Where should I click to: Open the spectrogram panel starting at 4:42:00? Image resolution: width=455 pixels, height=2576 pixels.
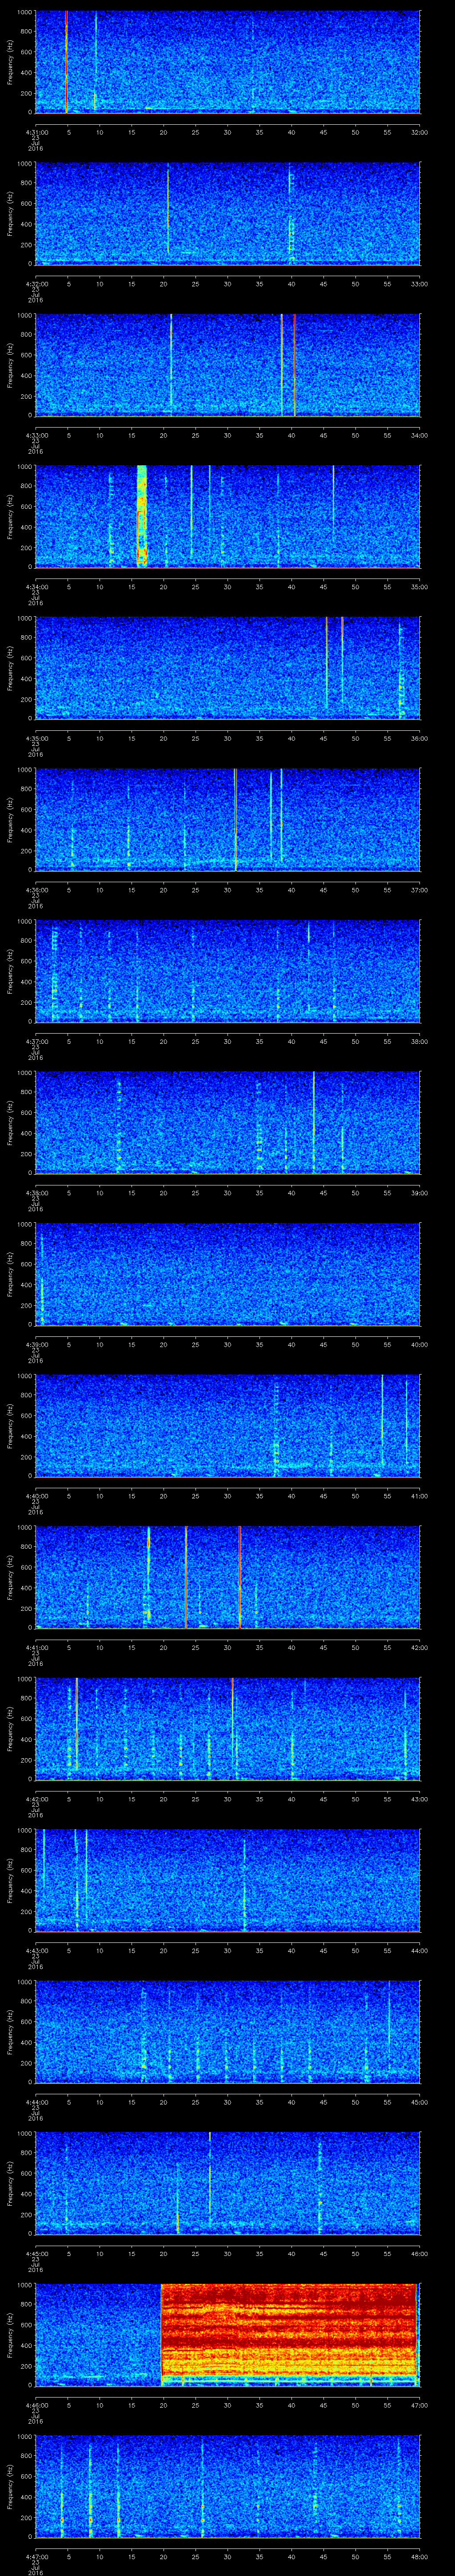(227, 1728)
